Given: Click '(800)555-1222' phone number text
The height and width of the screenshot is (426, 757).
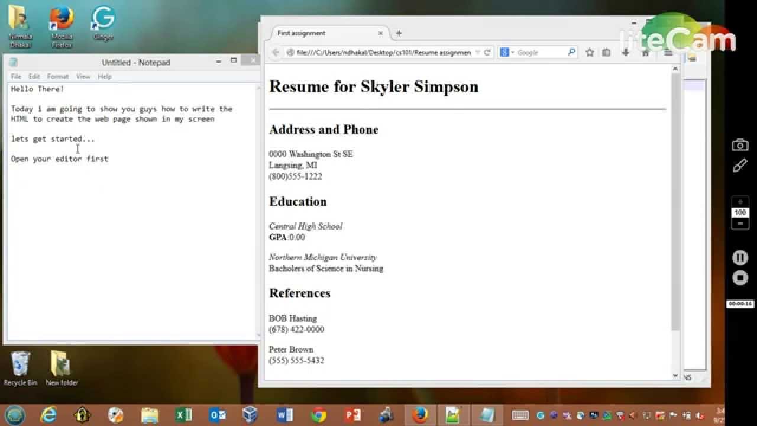Looking at the screenshot, I should coord(295,176).
